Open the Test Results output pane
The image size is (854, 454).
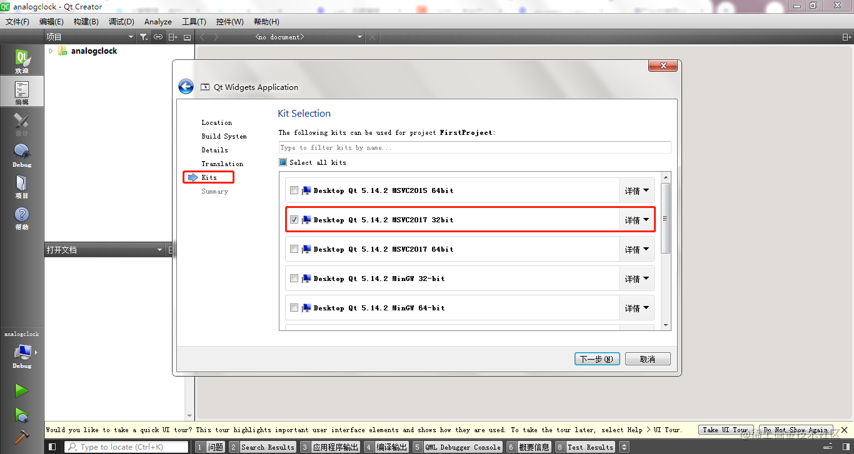(x=585, y=447)
